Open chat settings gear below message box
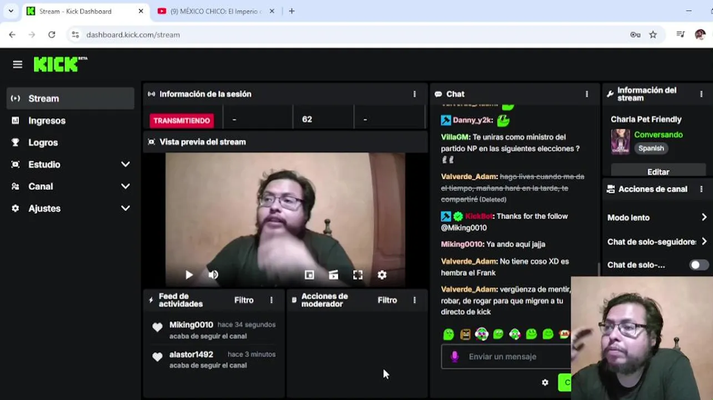 click(x=545, y=382)
